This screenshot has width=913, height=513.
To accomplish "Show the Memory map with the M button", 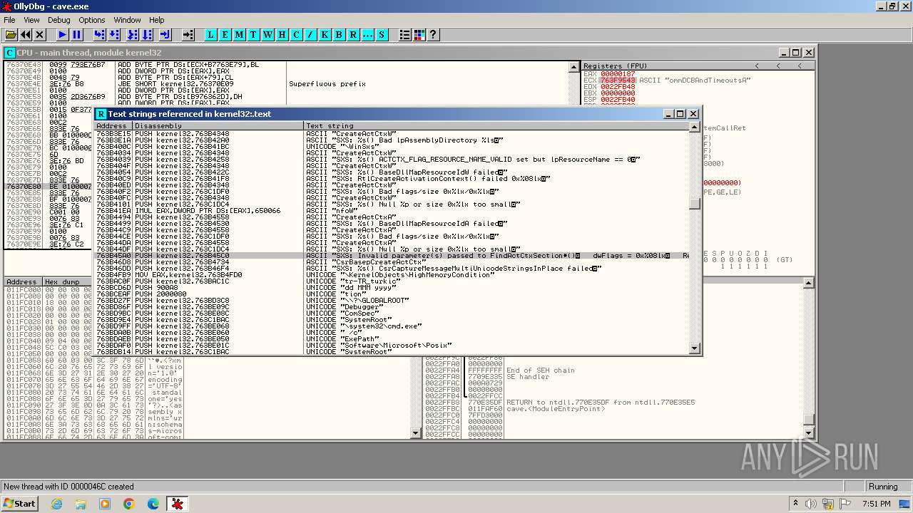I will 240,34.
